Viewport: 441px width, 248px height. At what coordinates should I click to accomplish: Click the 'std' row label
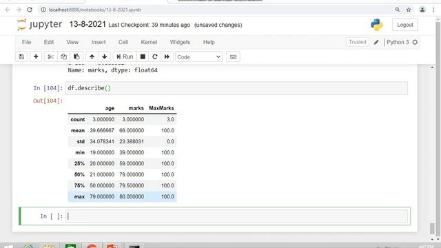point(81,141)
